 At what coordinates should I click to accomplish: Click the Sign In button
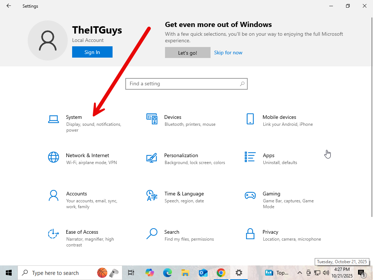tap(92, 52)
